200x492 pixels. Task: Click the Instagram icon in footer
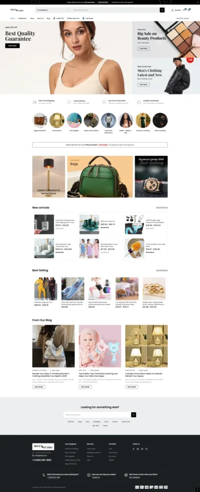tap(138, 449)
